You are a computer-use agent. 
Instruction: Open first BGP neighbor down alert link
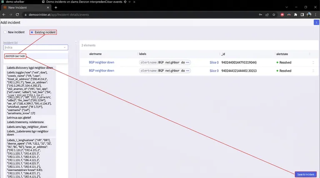pos(101,62)
